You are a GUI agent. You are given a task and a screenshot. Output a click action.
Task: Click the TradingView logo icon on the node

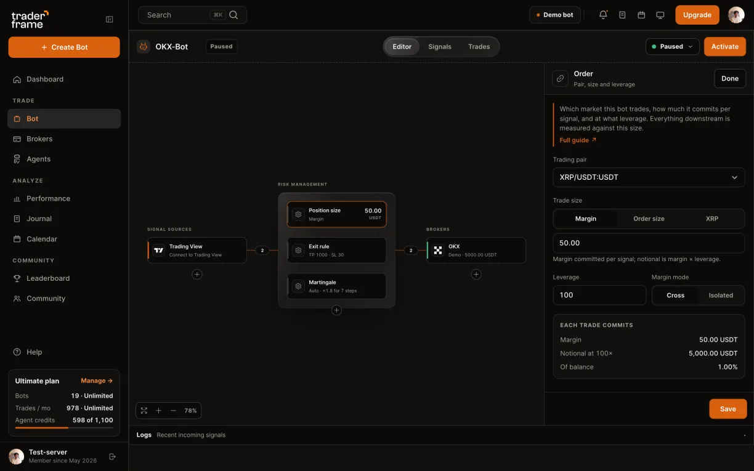pyautogui.click(x=159, y=251)
